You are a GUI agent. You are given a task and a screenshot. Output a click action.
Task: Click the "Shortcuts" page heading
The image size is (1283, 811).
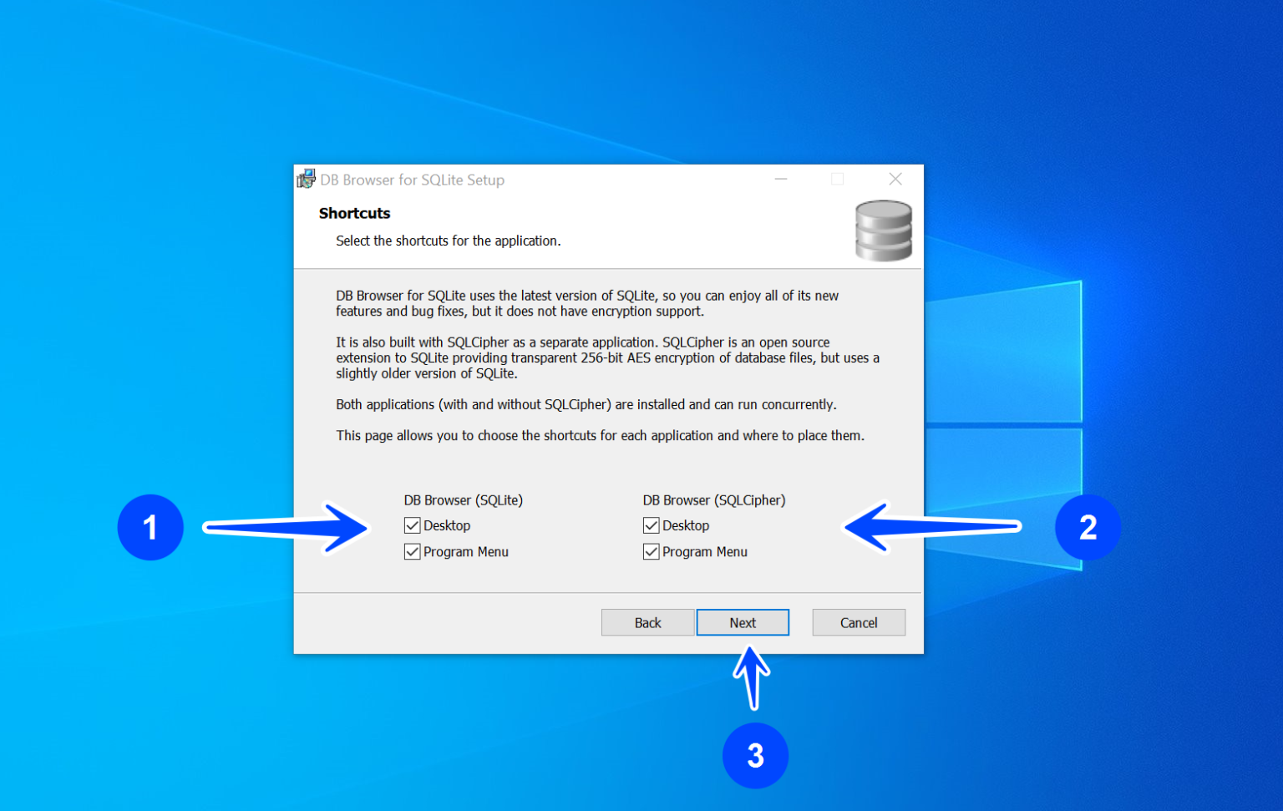(x=354, y=213)
